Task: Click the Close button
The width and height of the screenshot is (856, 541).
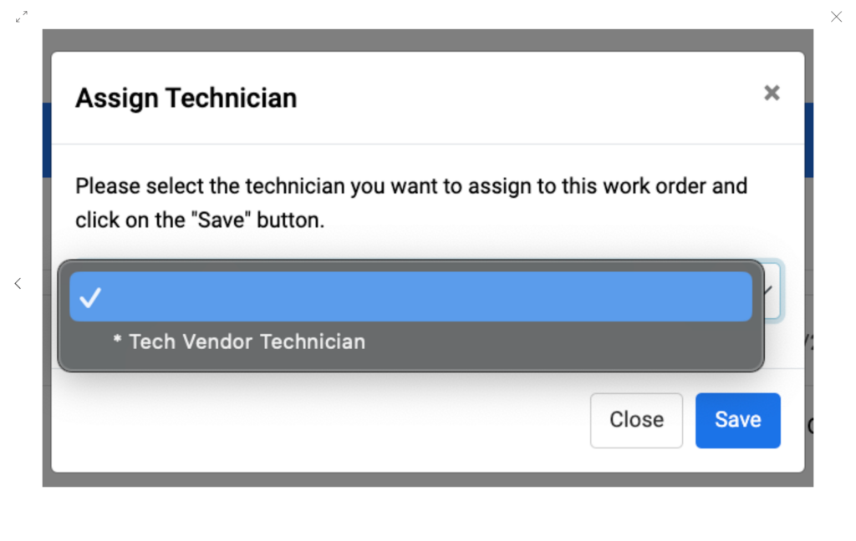Action: [x=636, y=421]
